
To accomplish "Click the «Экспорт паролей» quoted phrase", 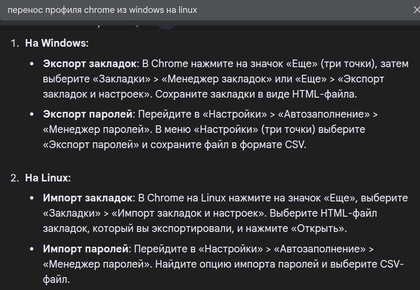I will point(92,145).
